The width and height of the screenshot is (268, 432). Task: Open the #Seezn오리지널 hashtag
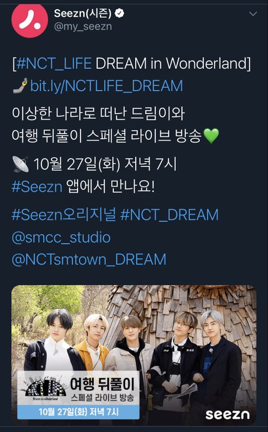click(x=64, y=215)
